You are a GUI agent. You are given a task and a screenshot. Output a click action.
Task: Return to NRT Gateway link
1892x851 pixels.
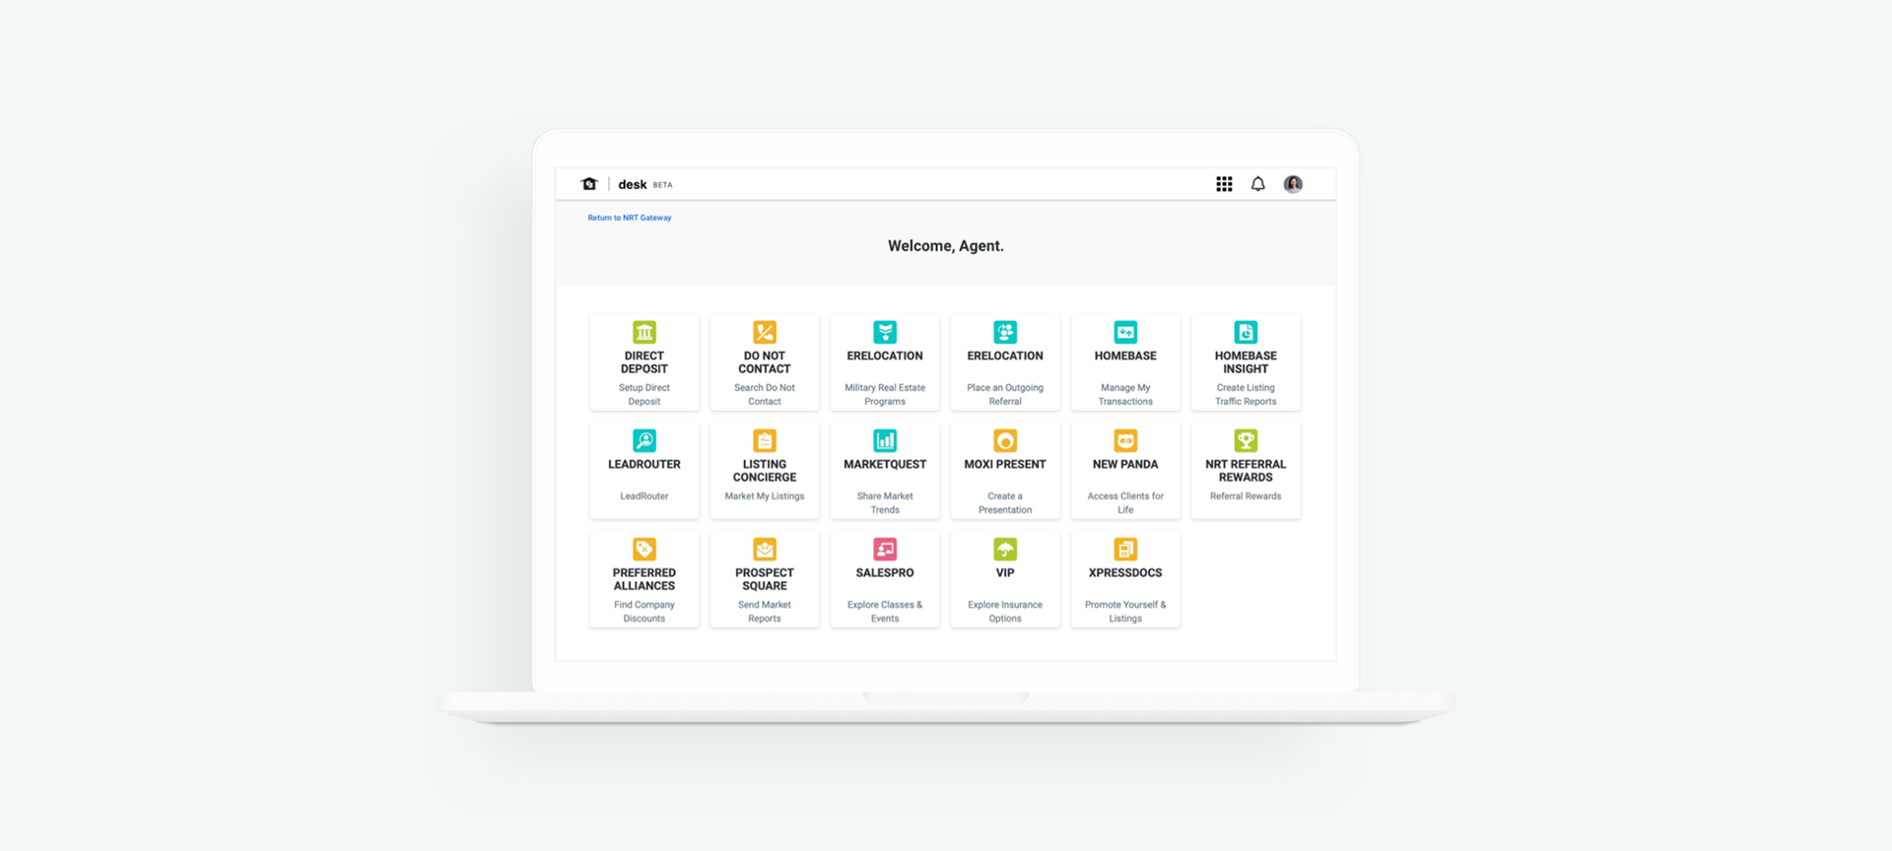(x=630, y=218)
